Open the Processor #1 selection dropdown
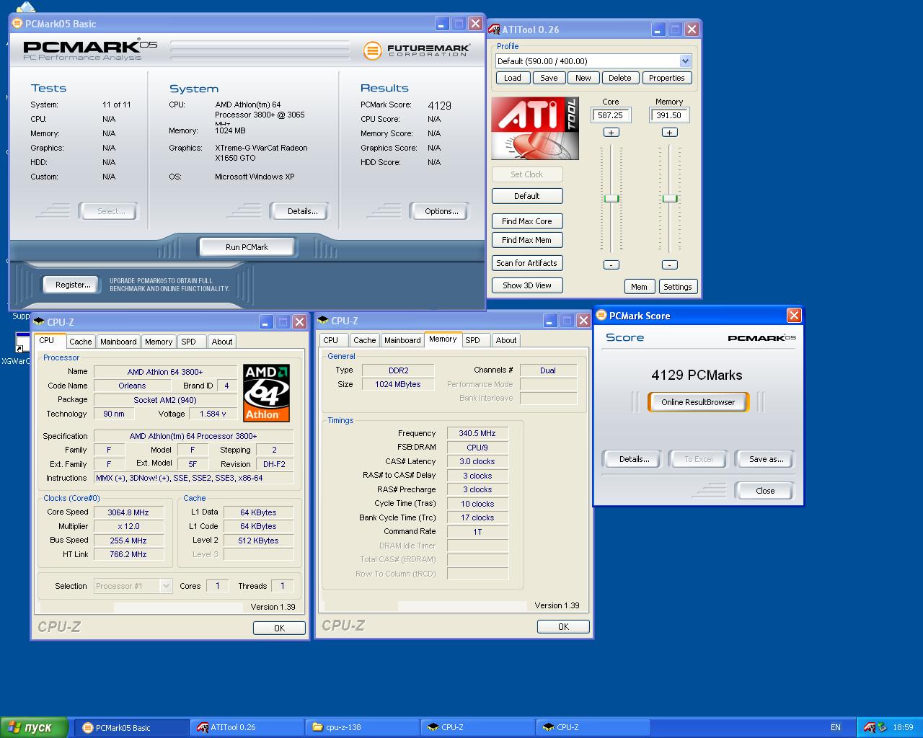Image resolution: width=923 pixels, height=738 pixels. [x=166, y=586]
